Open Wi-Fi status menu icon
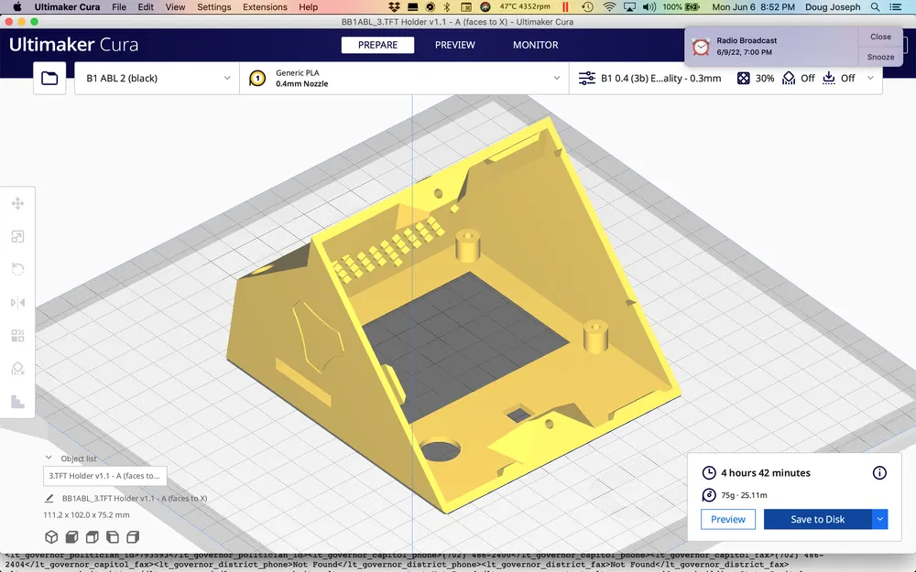Screen dimensions: 916x572 pyautogui.click(x=609, y=7)
